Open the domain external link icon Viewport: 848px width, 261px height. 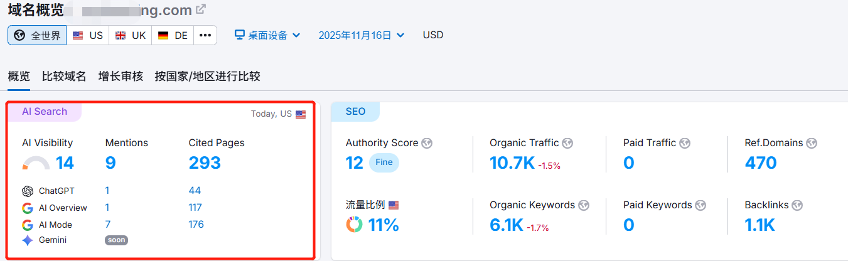point(201,10)
